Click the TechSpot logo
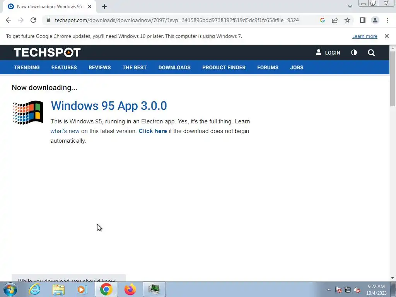This screenshot has height=297, width=396. click(x=47, y=53)
